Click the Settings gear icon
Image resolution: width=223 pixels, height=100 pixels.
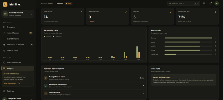pyautogui.click(x=4, y=91)
